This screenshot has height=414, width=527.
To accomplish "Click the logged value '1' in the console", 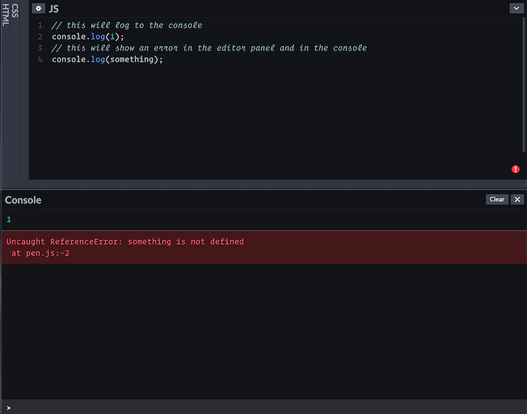I will click(x=8, y=219).
